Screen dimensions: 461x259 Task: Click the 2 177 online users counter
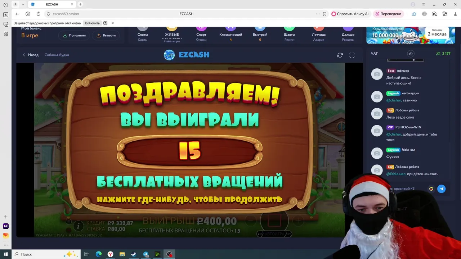click(443, 54)
